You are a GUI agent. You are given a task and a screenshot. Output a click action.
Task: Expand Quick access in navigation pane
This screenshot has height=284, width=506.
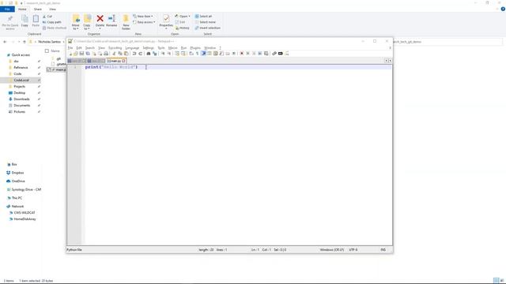coord(21,55)
